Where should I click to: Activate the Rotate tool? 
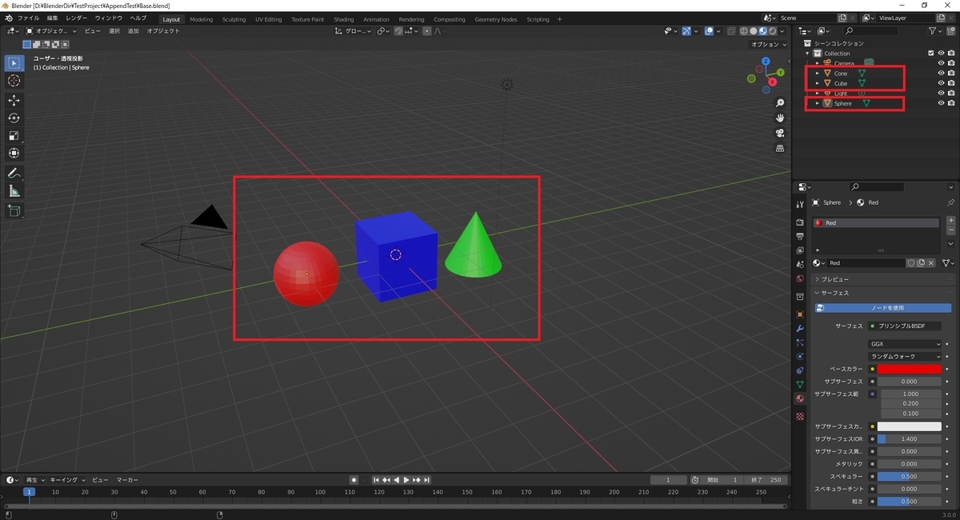(14, 118)
